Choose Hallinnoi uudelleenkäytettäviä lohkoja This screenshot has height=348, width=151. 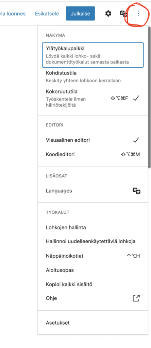(x=93, y=241)
